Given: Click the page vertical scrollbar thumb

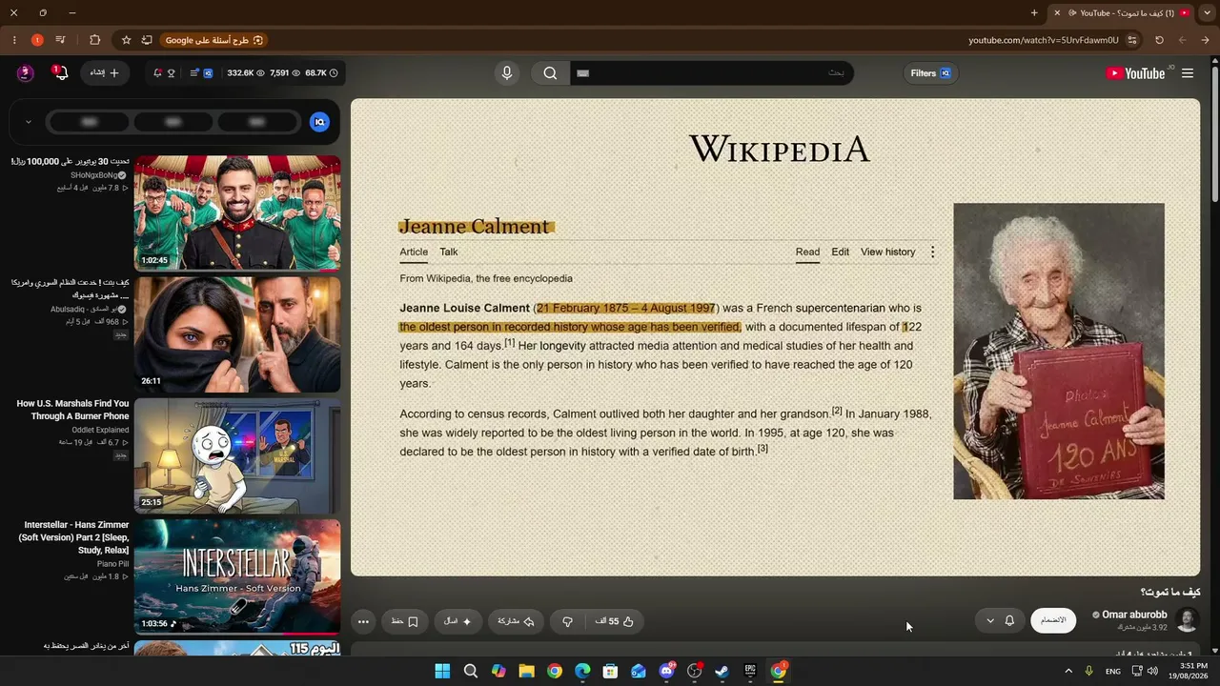Looking at the screenshot, I should point(1215,133).
